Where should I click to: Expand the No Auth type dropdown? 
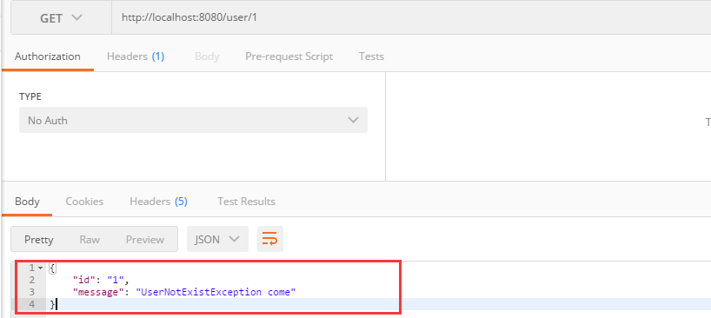(x=193, y=120)
